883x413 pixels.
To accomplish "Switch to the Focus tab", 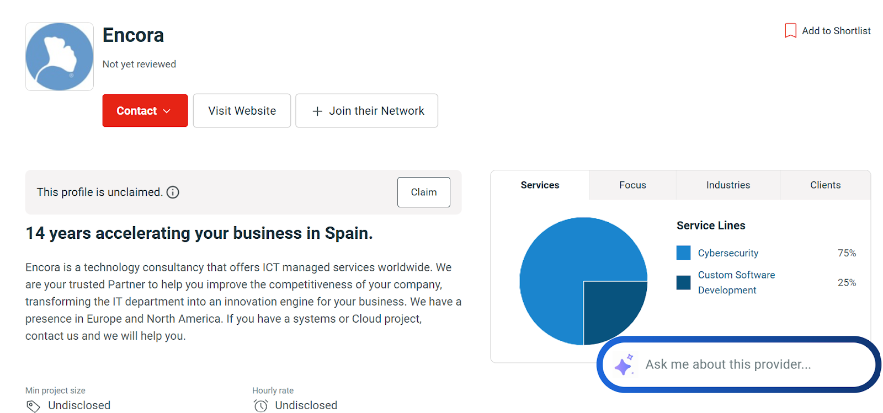I will click(x=632, y=185).
